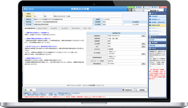
Task: Click the 付加する value for リビング・ニーズ特約
Action: [110, 61]
